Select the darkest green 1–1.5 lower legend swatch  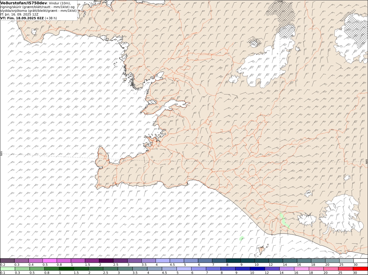click(66, 269)
